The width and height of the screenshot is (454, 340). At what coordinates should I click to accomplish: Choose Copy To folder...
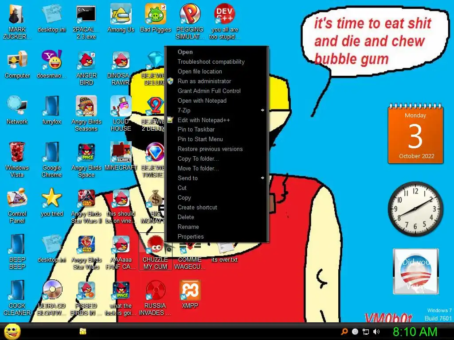pyautogui.click(x=216, y=159)
